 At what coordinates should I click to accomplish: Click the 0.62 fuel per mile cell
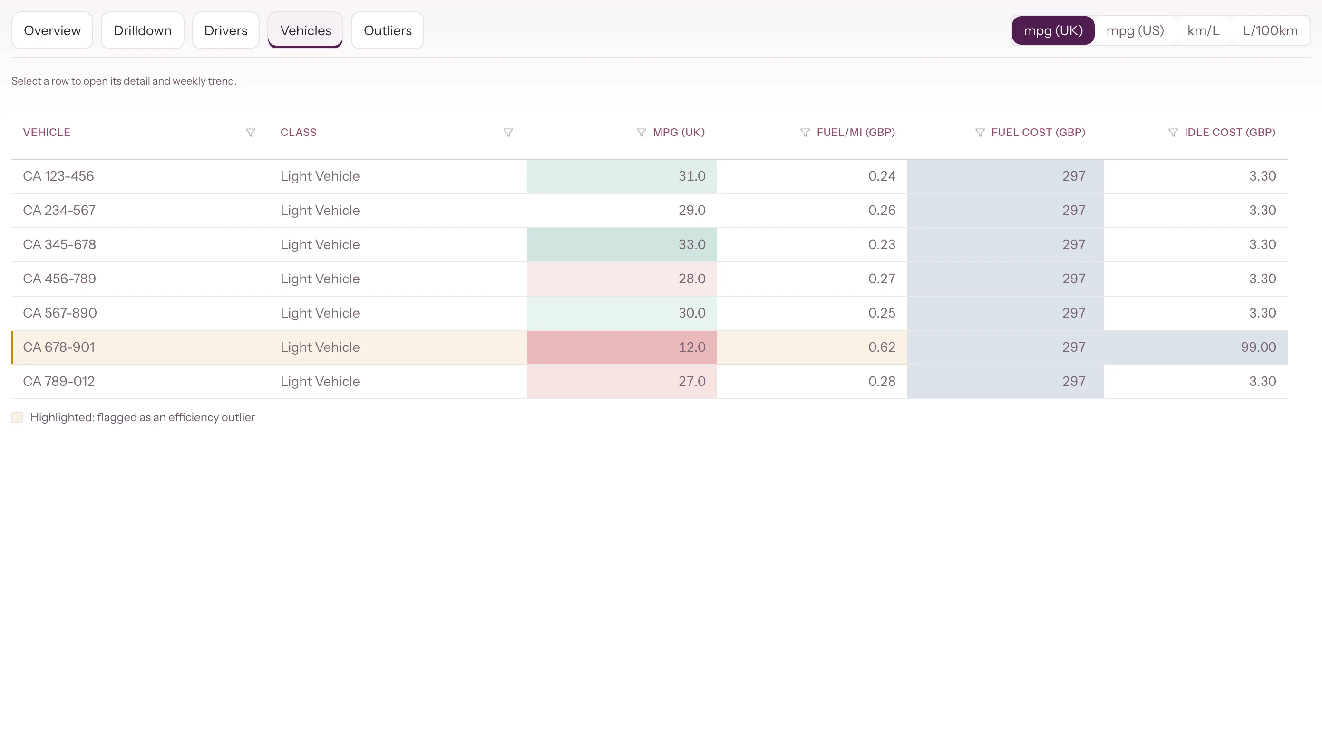(x=812, y=347)
